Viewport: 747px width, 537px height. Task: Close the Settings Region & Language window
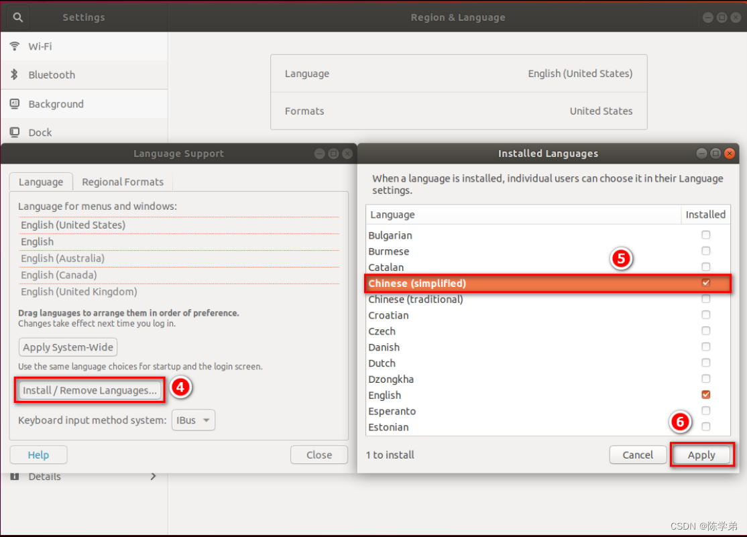coord(736,17)
